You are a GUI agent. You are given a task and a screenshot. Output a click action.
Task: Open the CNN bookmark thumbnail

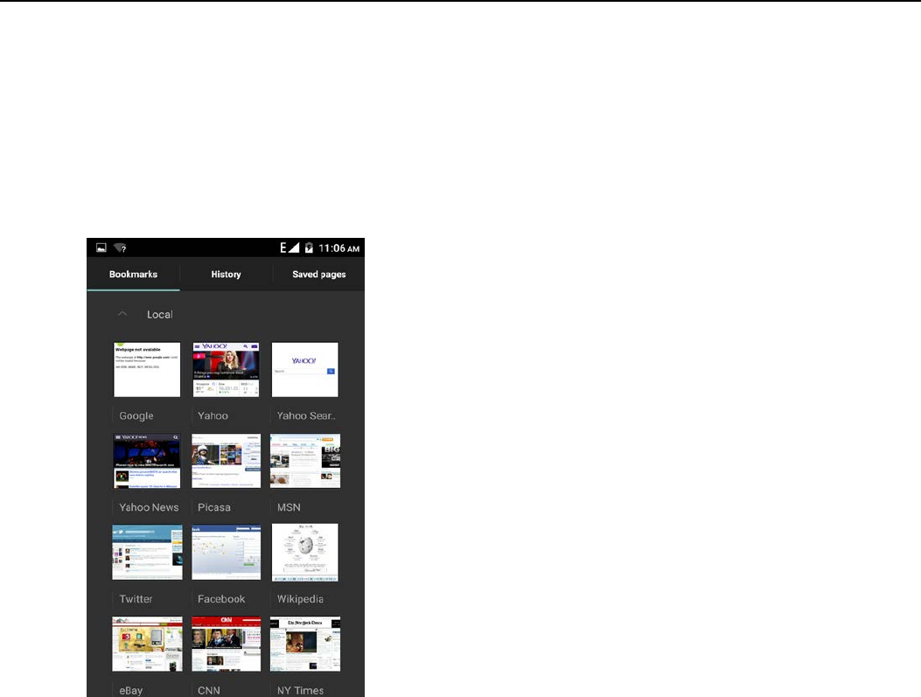[227, 644]
